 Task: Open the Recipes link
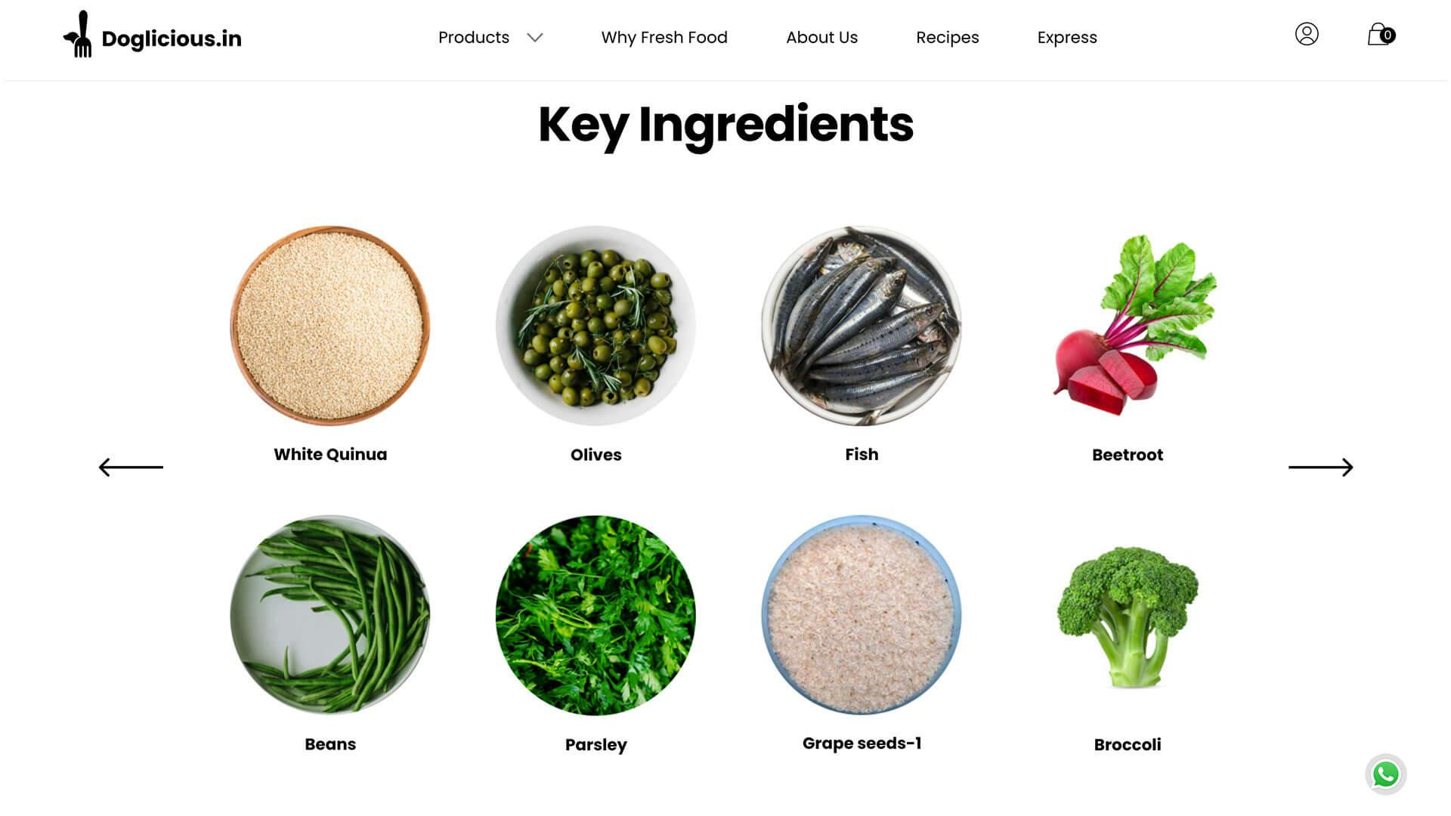pyautogui.click(x=947, y=38)
